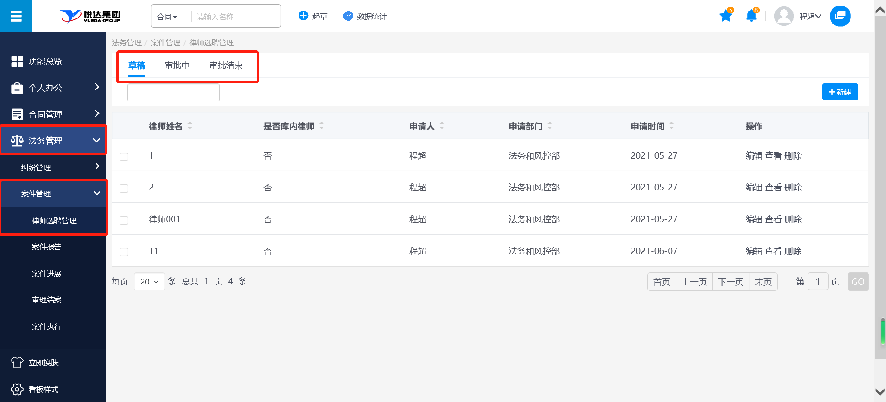Open the 合同 search type dropdown
The width and height of the screenshot is (886, 402).
click(x=167, y=17)
